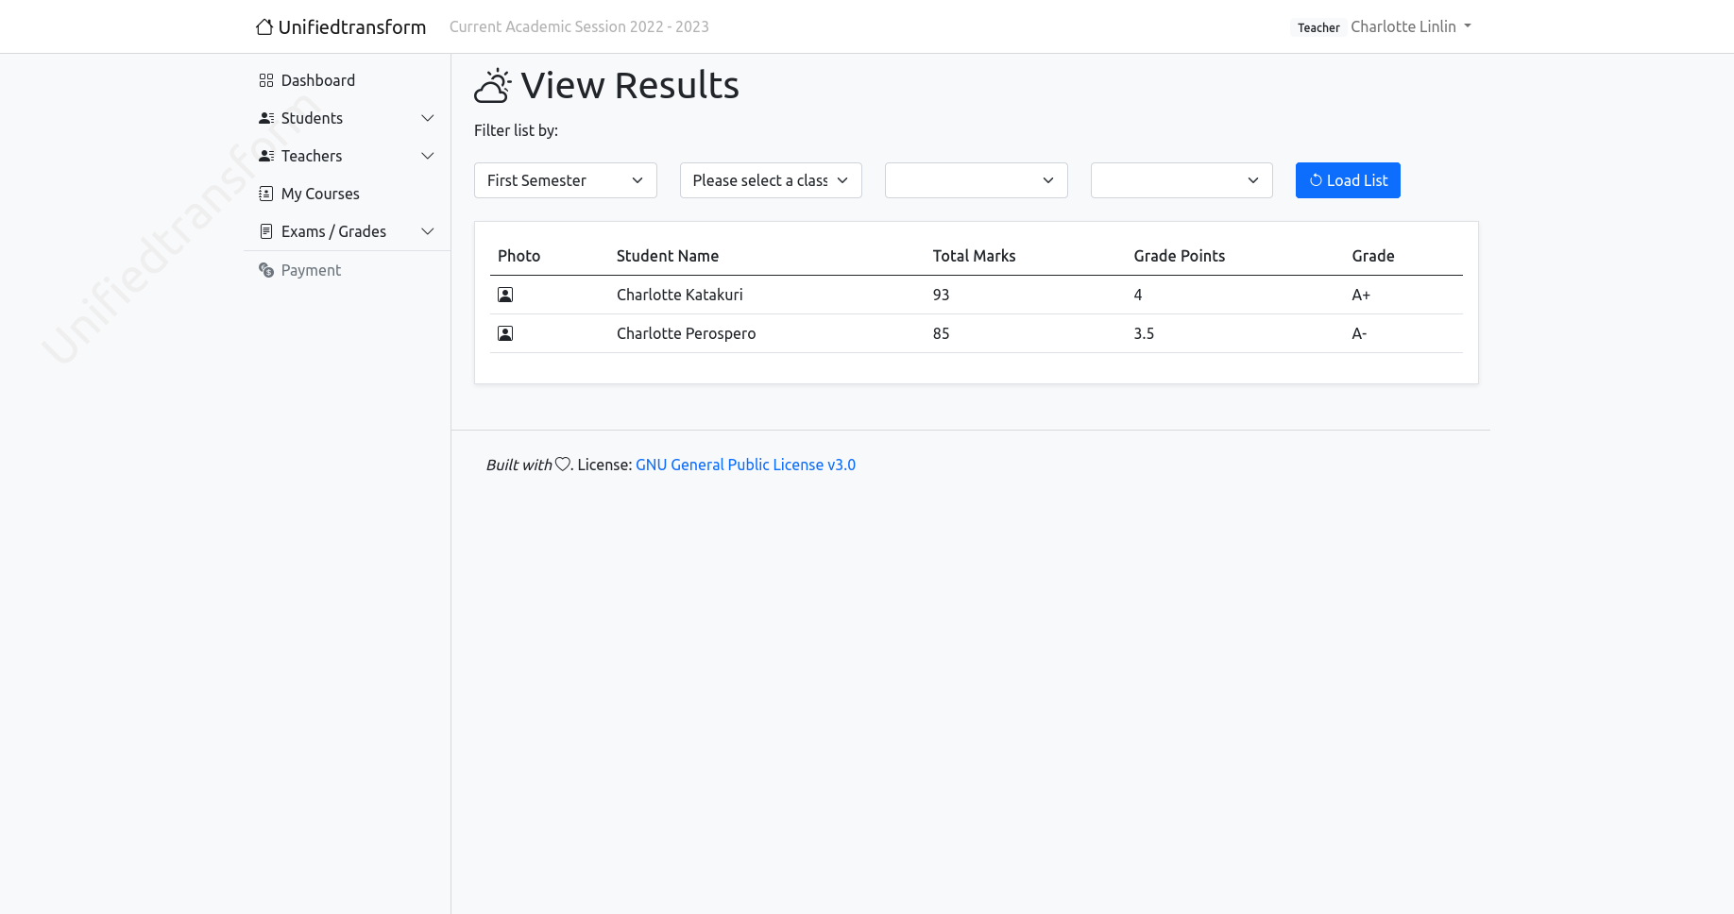
Task: Click the Current Academic Session 2022 - 2023 text
Action: coord(579,26)
